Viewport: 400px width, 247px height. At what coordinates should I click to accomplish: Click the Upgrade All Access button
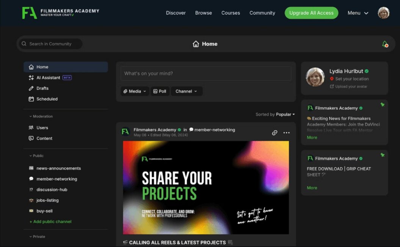pos(311,13)
